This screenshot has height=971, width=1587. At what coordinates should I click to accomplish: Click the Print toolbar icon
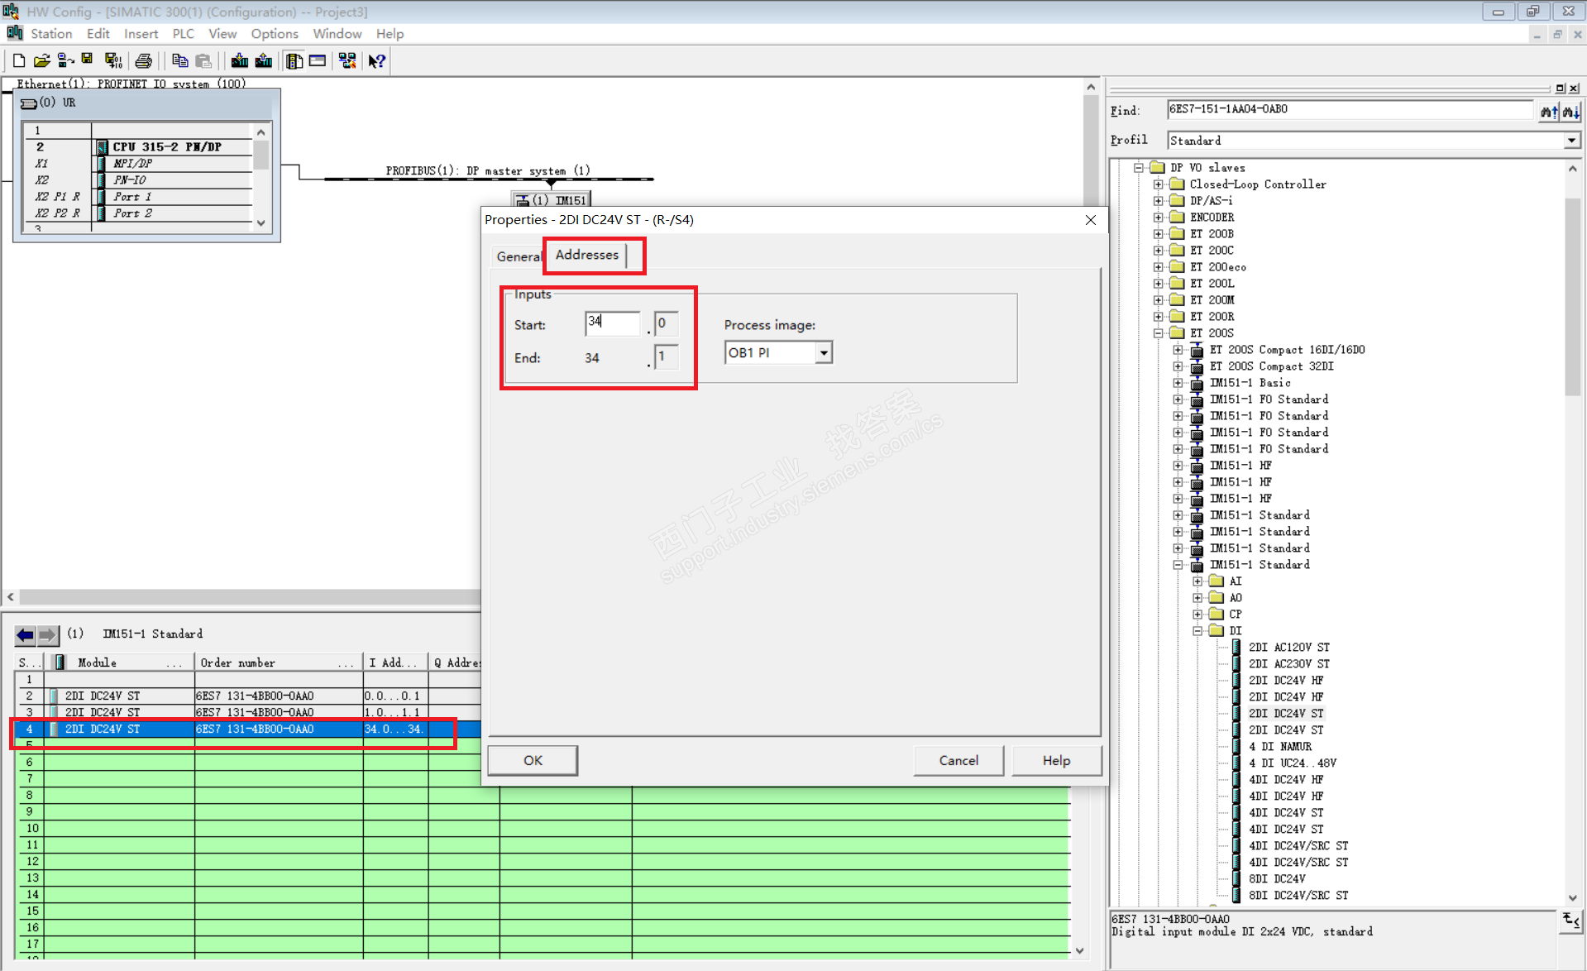coord(144,60)
